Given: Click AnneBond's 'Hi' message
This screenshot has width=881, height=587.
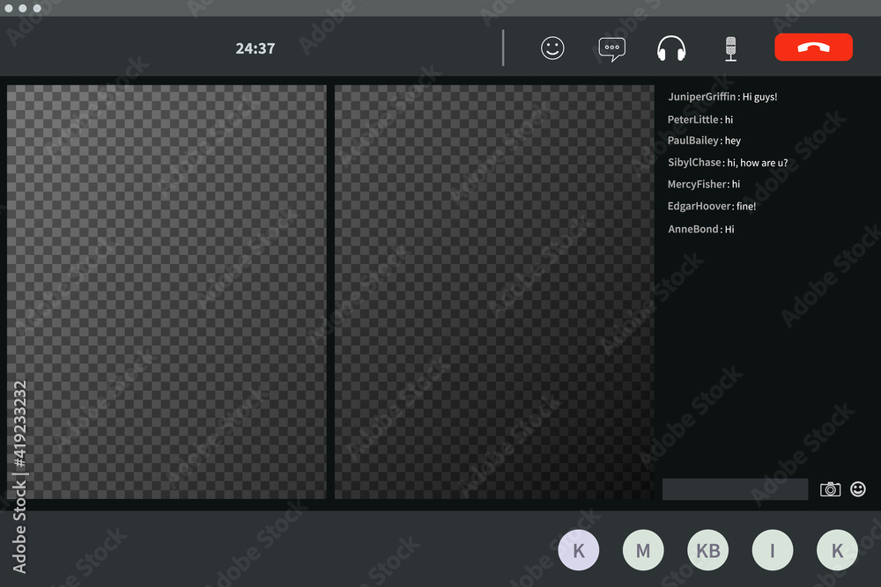Looking at the screenshot, I should pyautogui.click(x=700, y=229).
